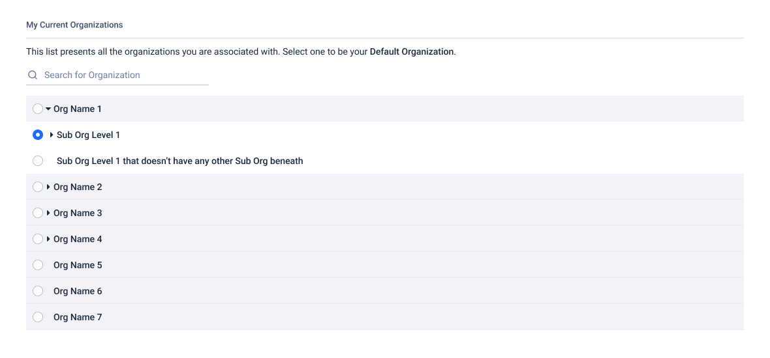Select the Org Name 3 radio button
This screenshot has width=770, height=358.
pos(38,213)
